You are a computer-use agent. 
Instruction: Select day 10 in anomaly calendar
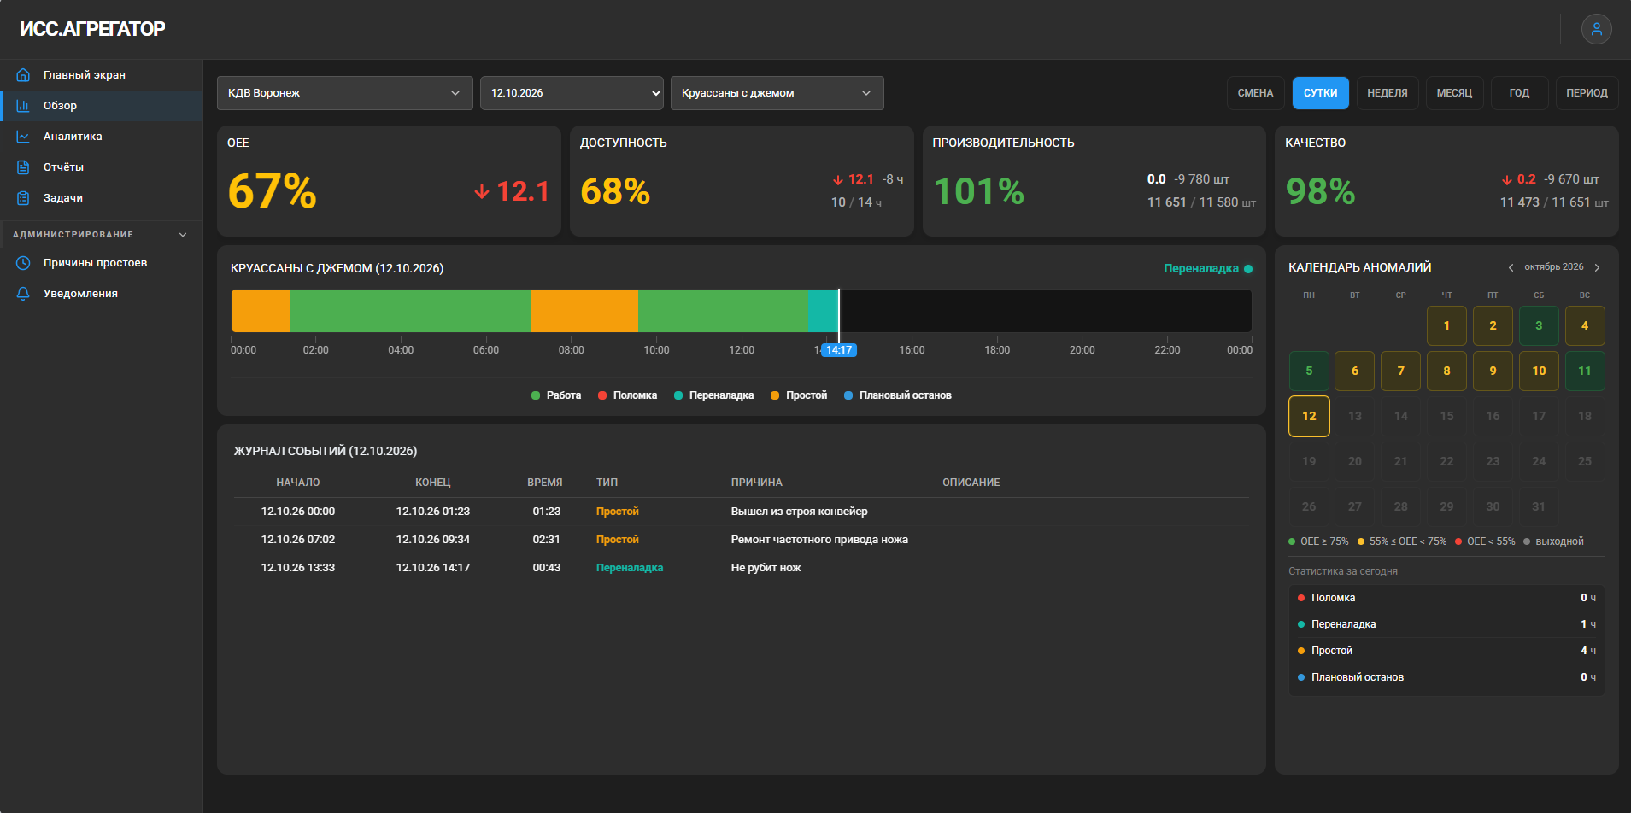coord(1539,371)
